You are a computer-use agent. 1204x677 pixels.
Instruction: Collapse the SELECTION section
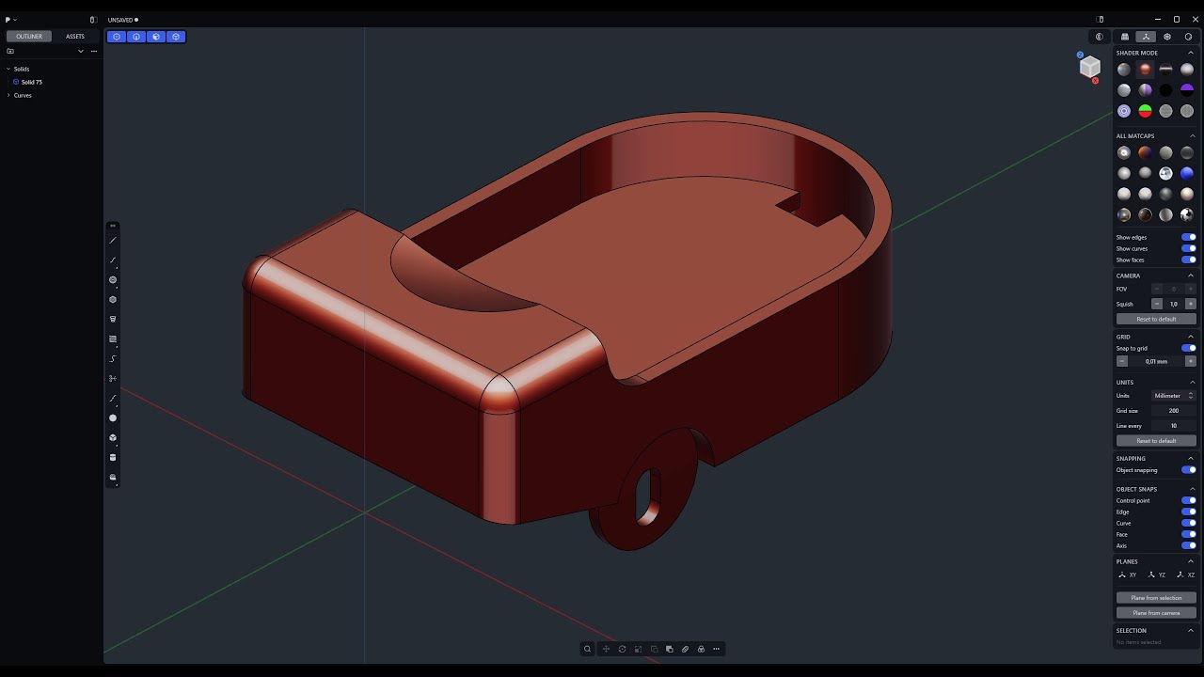click(x=1191, y=630)
